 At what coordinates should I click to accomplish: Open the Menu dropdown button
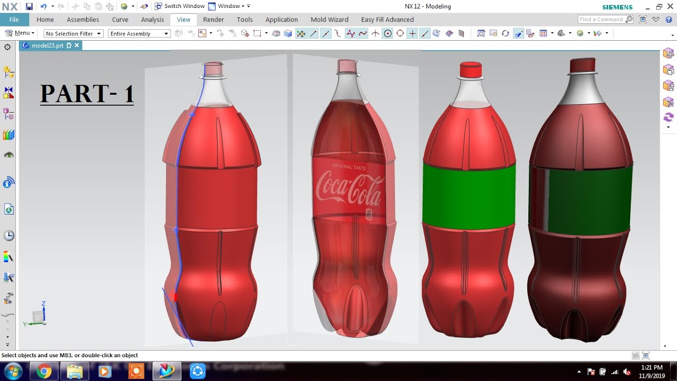[20, 33]
